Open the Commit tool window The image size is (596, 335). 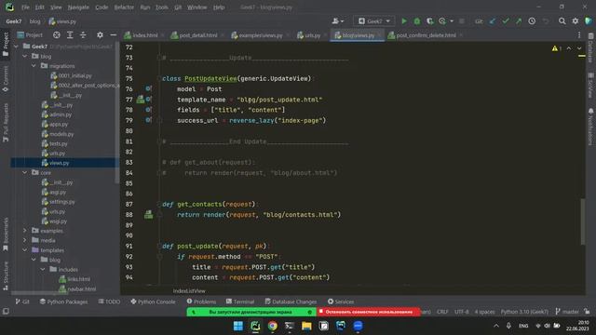click(6, 79)
